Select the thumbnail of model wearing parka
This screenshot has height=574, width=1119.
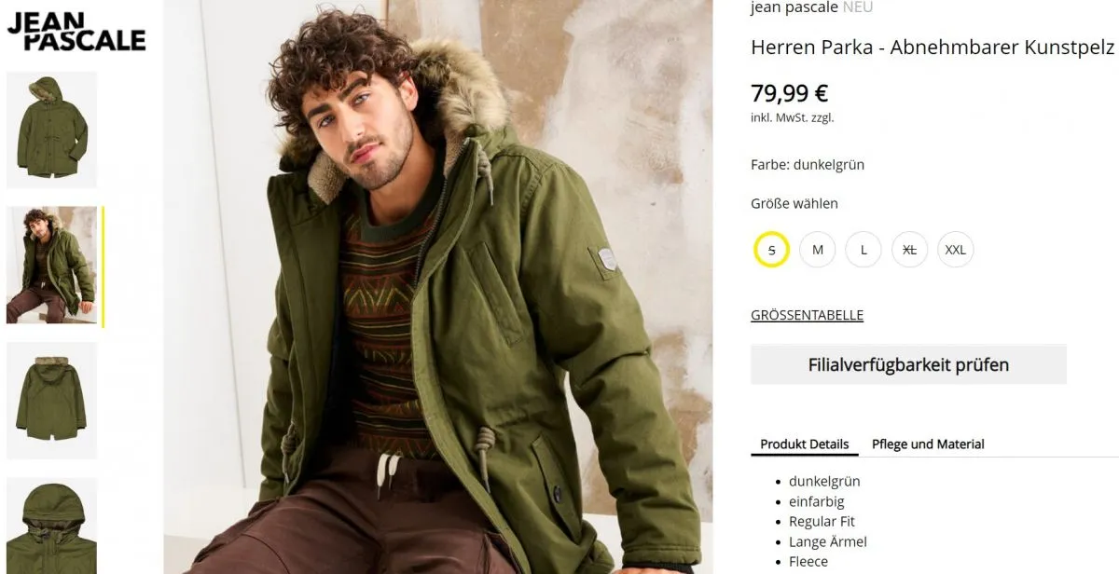click(x=52, y=266)
